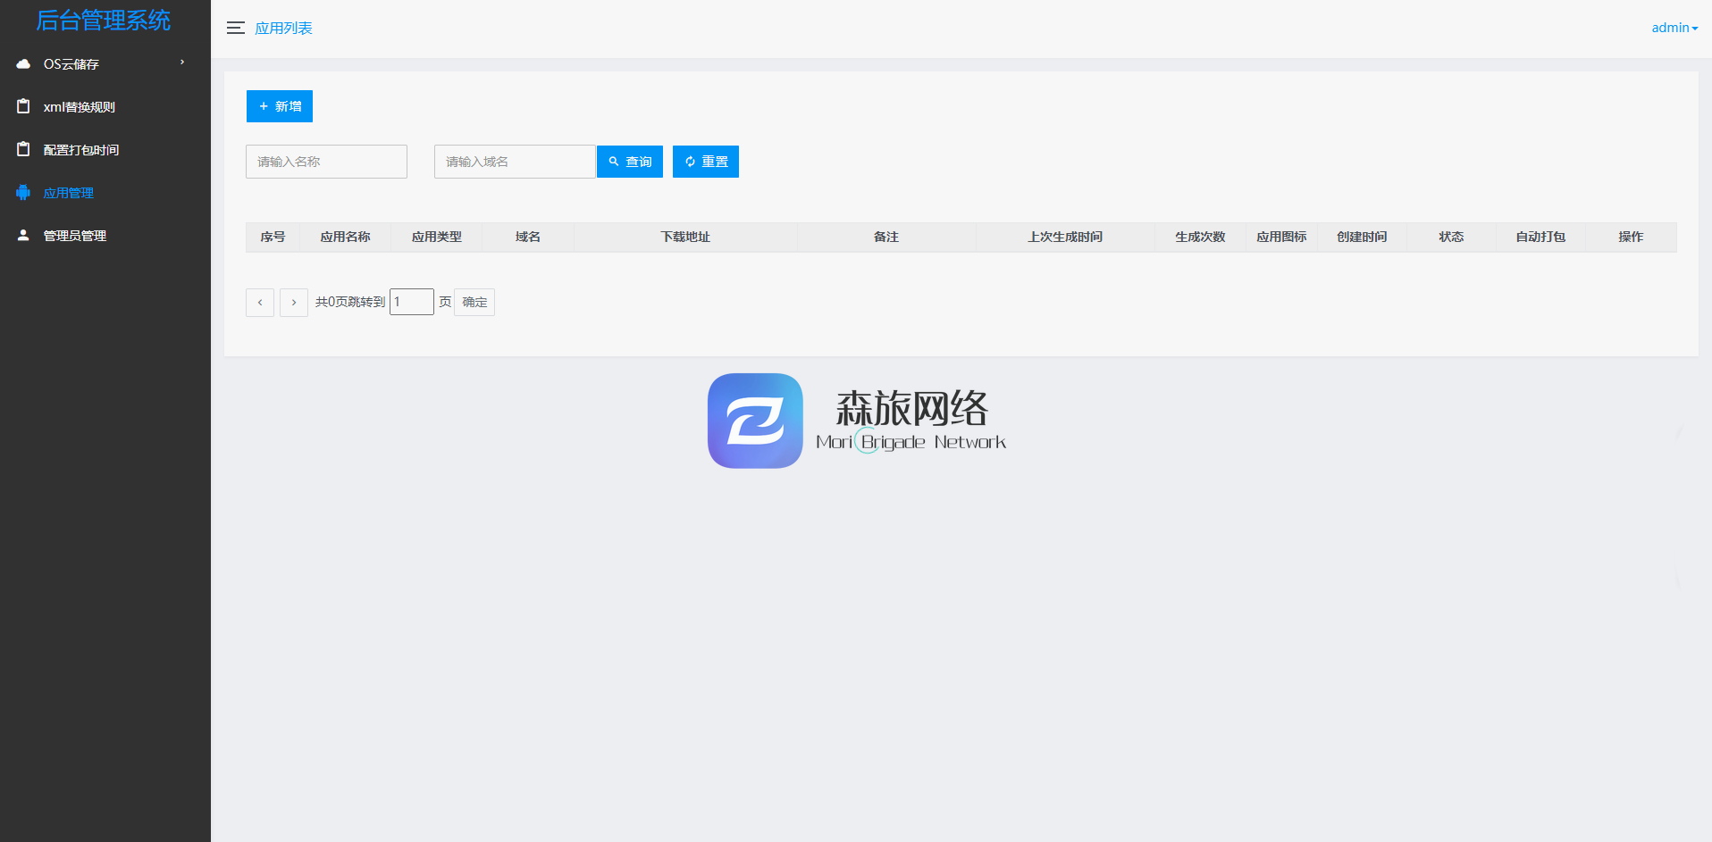
Task: Click the 应用列表 breadcrumb title
Action: tap(283, 29)
